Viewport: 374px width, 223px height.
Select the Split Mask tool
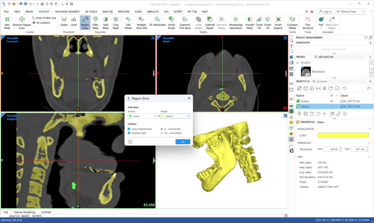(x=105, y=23)
